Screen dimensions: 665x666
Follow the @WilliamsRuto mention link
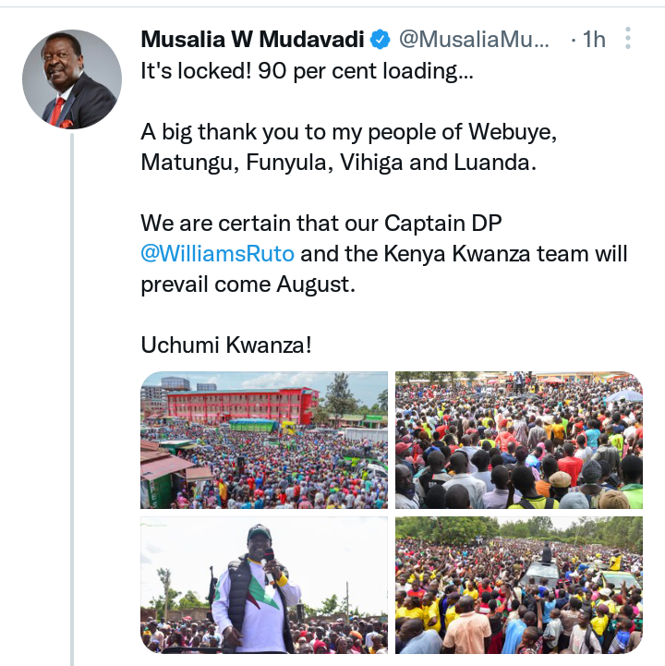point(217,254)
